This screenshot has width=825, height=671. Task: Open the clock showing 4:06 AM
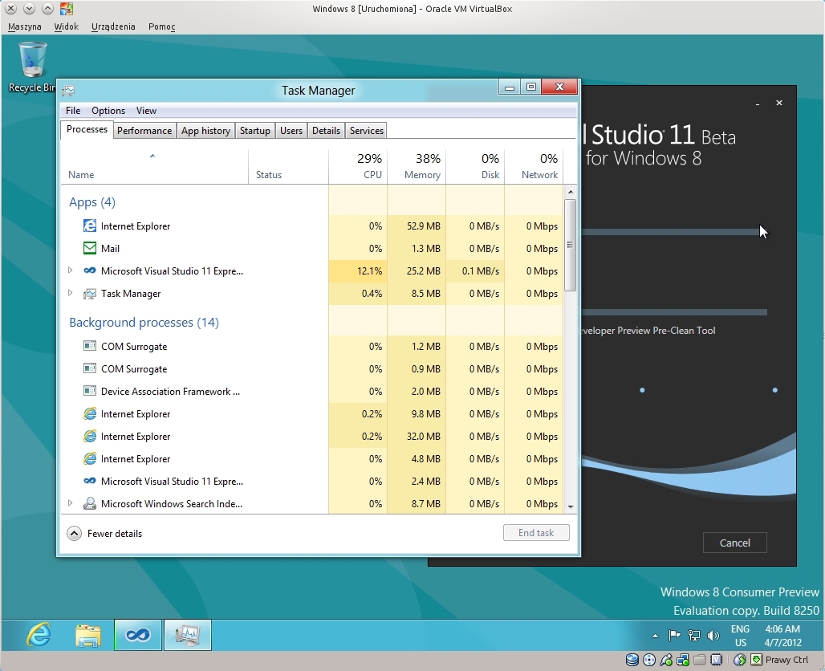click(x=783, y=636)
